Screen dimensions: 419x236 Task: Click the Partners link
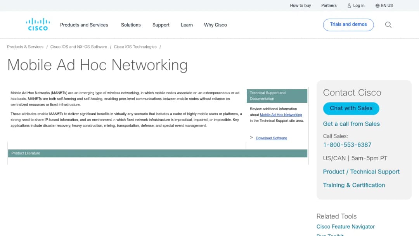[x=329, y=5]
